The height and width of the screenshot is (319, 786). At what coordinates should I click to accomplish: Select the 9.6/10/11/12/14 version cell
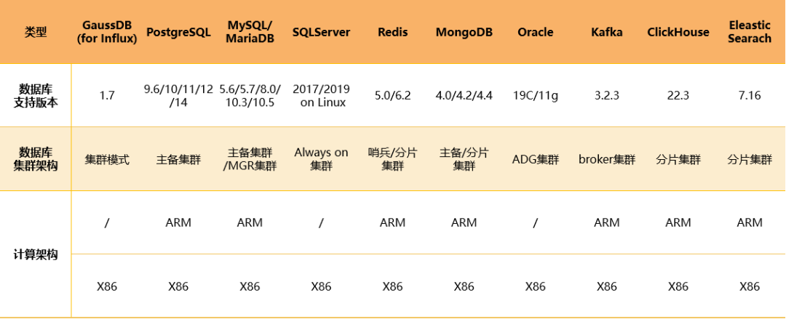click(x=178, y=95)
